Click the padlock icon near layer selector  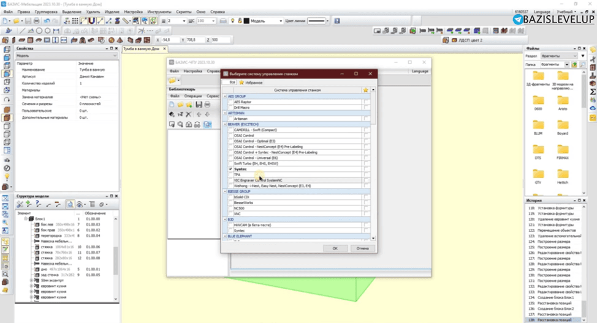point(240,21)
